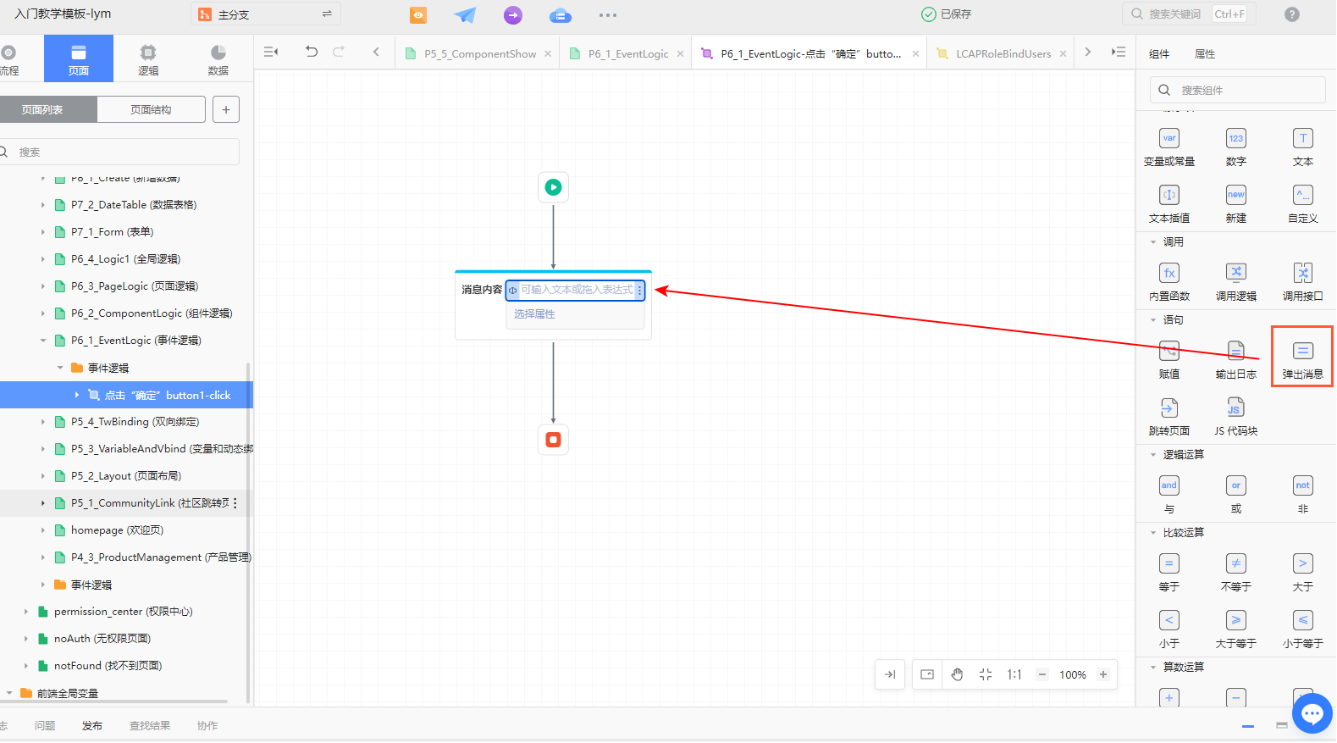Select the 输出日志 (output log) statement icon
This screenshot has height=743, width=1337.
point(1235,352)
